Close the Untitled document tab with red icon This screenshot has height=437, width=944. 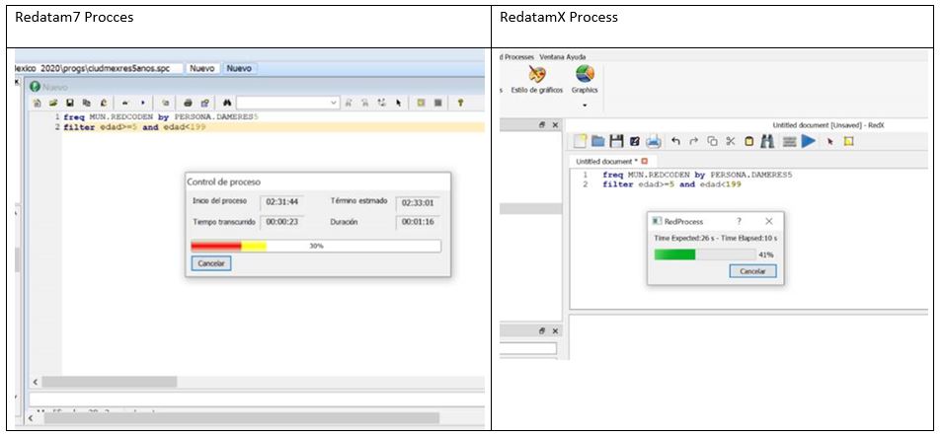645,161
